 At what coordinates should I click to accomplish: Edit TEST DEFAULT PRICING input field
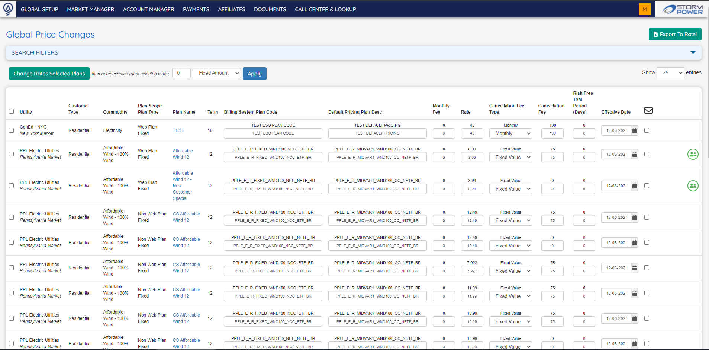tap(377, 133)
